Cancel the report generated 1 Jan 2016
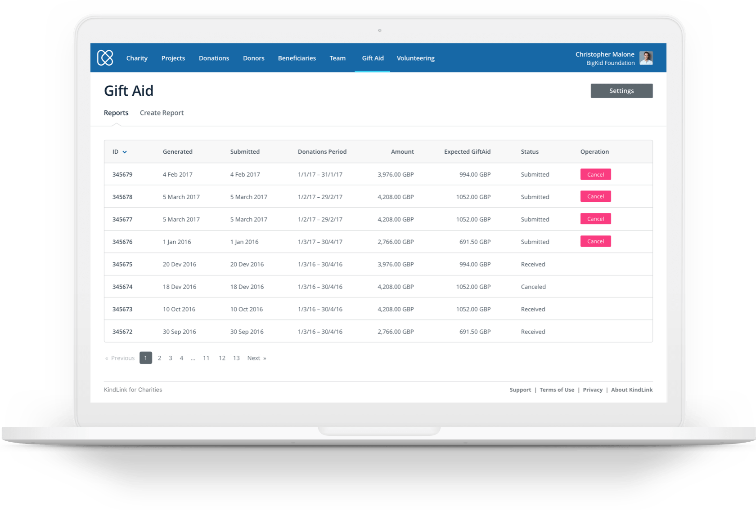This screenshot has width=756, height=510. coord(595,241)
